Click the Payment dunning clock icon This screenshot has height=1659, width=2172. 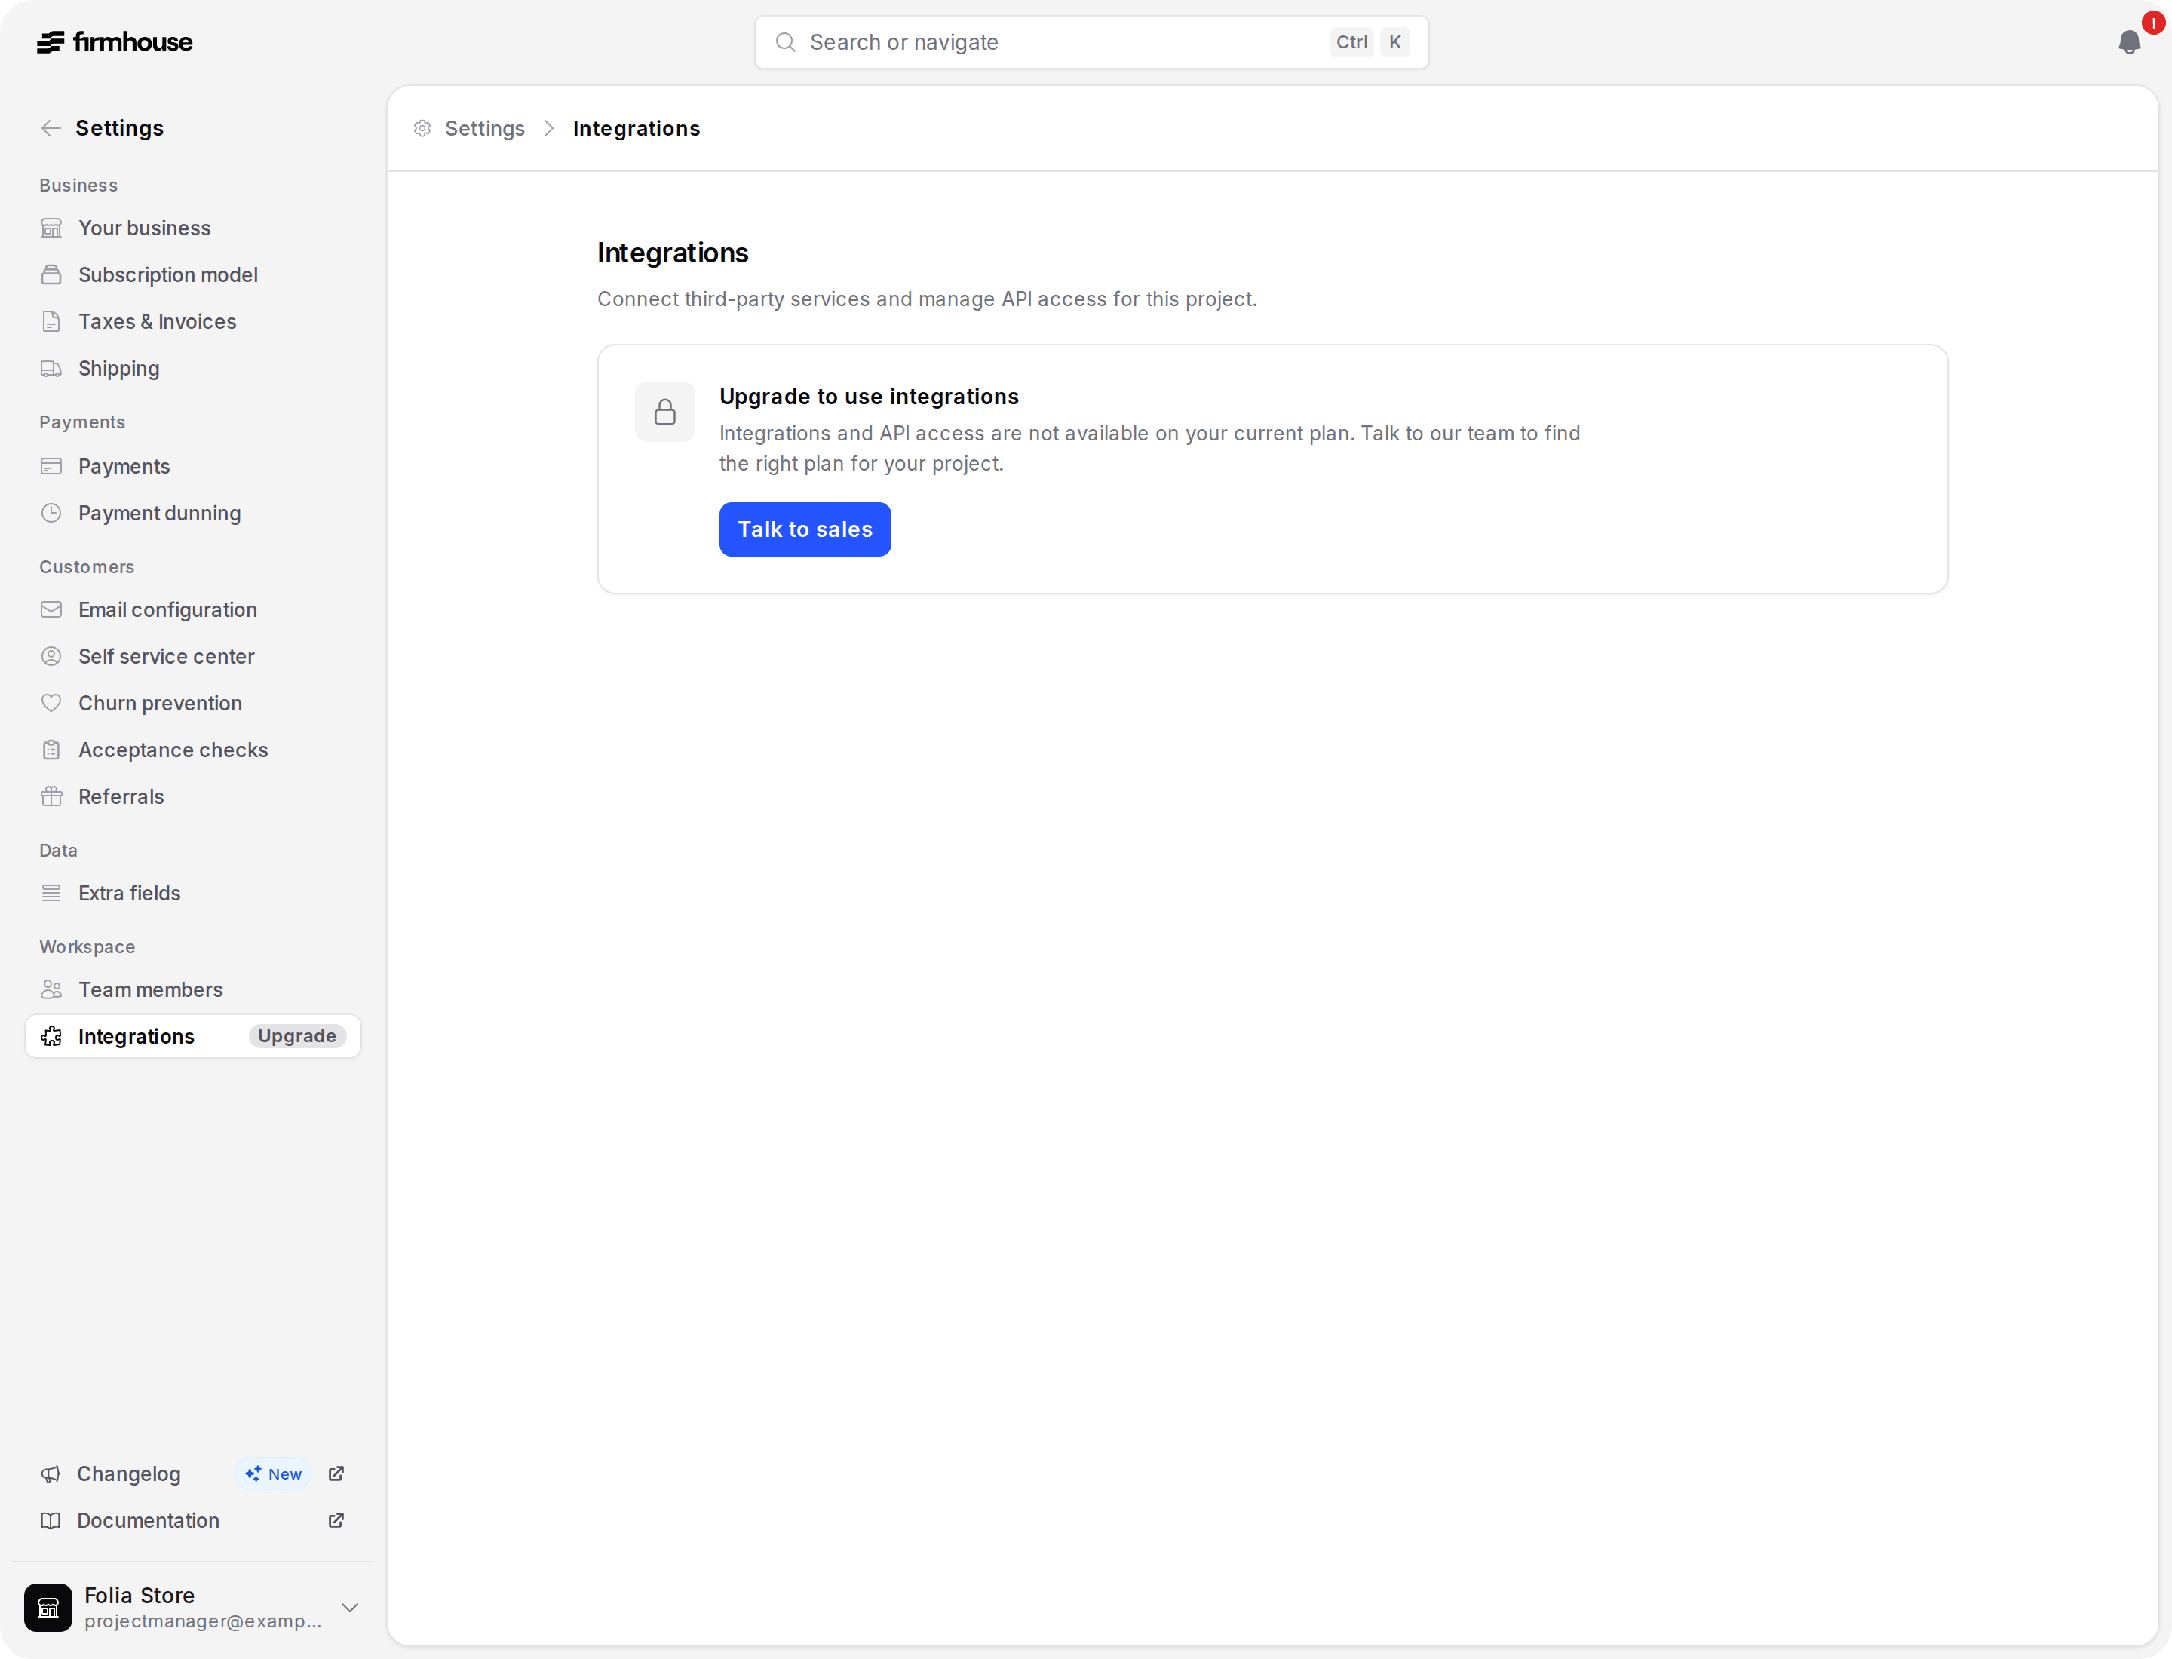coord(51,514)
